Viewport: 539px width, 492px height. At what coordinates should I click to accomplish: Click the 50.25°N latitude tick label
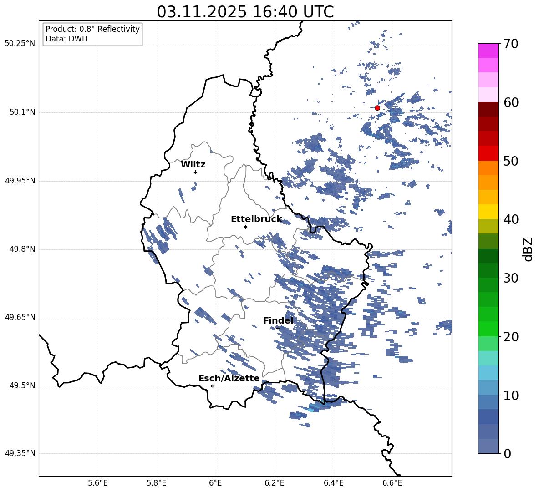point(20,44)
